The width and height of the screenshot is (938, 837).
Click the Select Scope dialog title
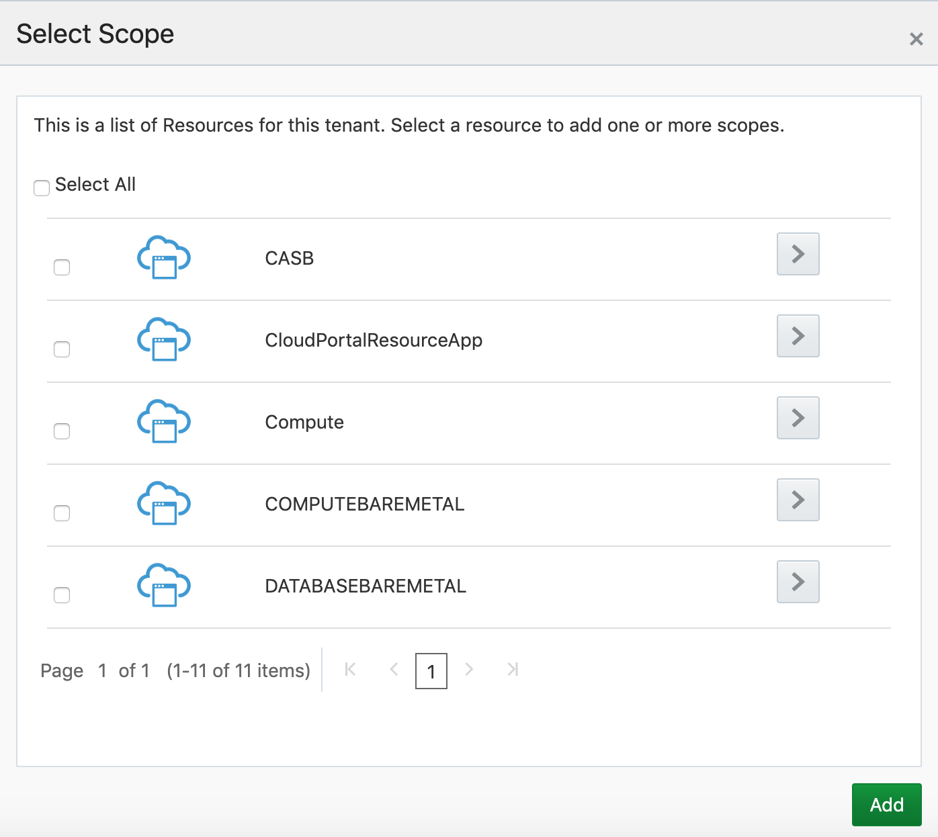95,34
